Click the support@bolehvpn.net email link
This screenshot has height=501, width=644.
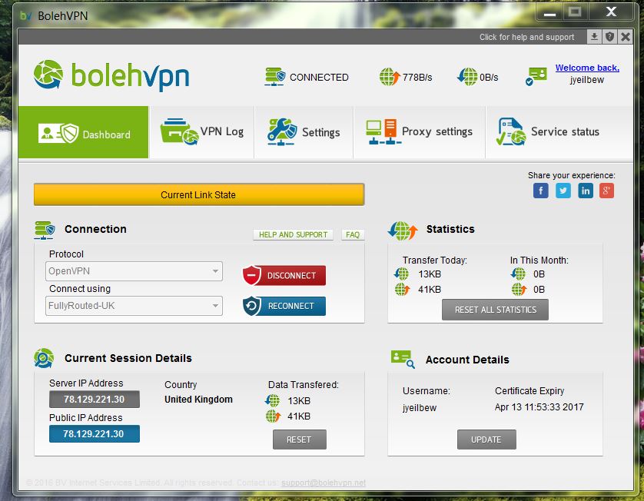[x=324, y=483]
